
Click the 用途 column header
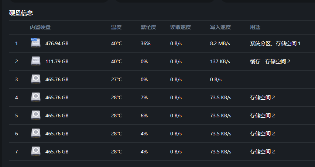click(255, 27)
